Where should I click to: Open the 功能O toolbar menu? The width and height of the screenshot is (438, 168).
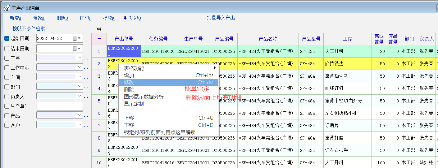[132, 18]
